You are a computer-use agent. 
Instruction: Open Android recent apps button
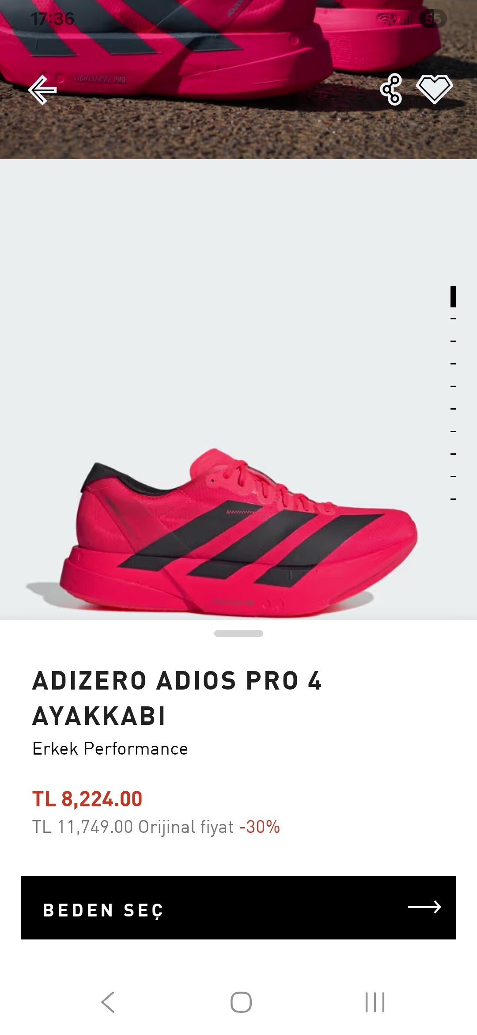375,1002
